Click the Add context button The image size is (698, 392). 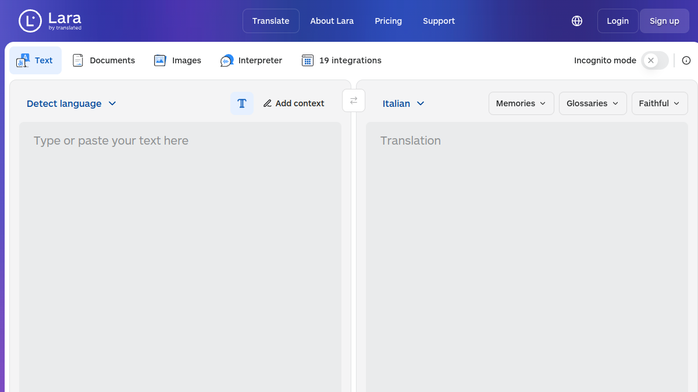[294, 103]
